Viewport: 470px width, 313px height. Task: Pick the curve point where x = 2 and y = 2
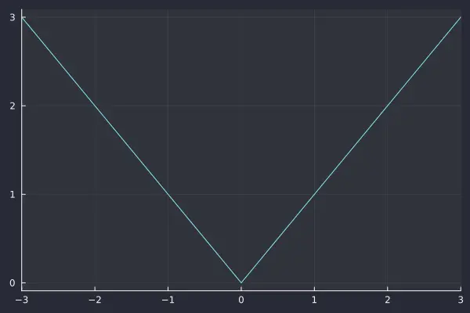387,106
